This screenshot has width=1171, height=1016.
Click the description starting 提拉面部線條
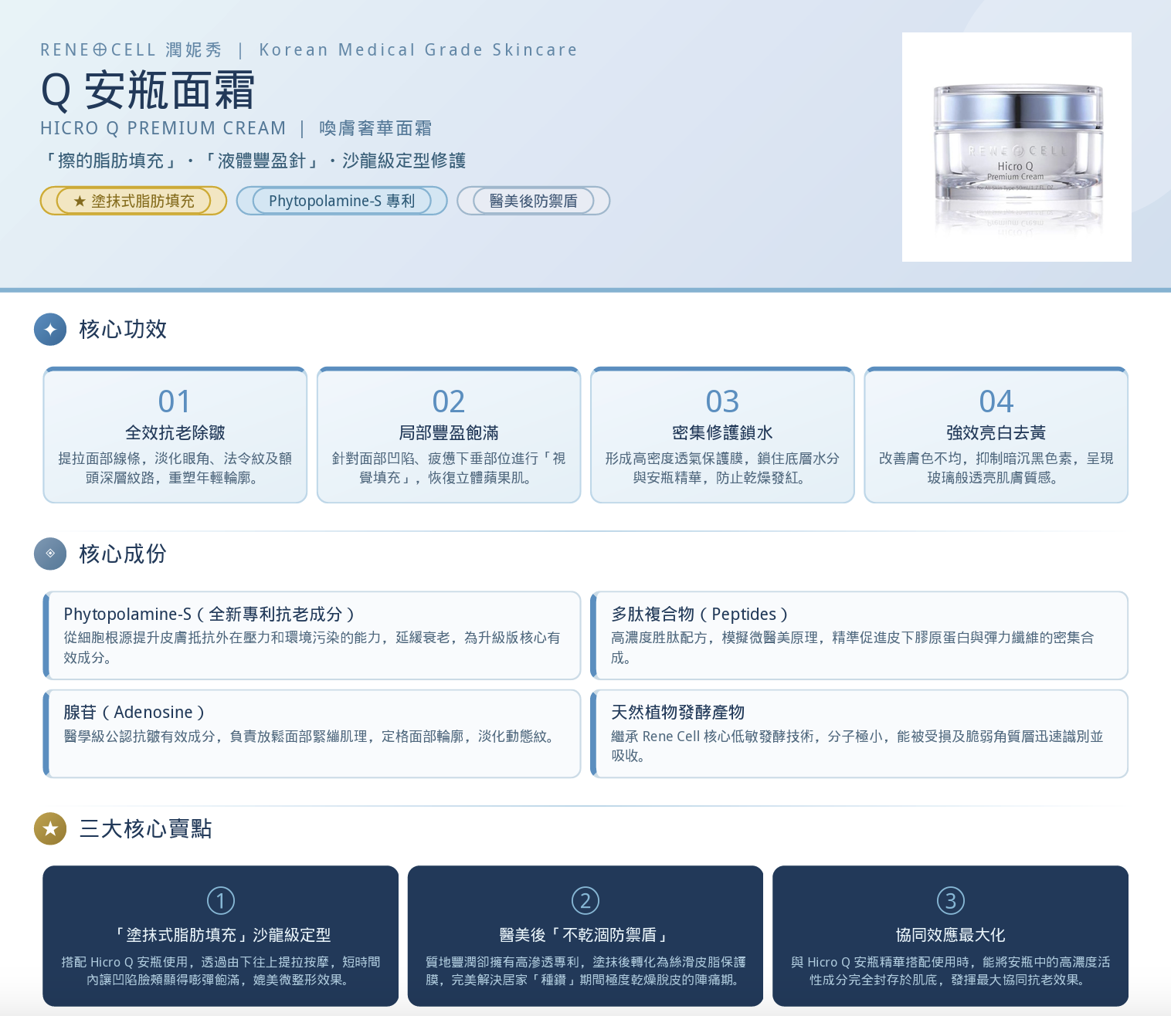pyautogui.click(x=175, y=468)
